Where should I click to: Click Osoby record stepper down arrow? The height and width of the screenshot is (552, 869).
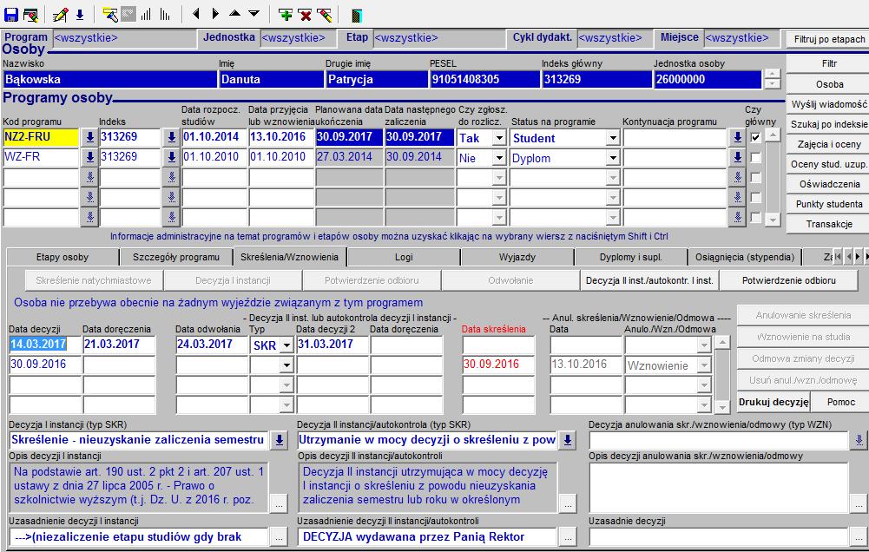click(772, 83)
